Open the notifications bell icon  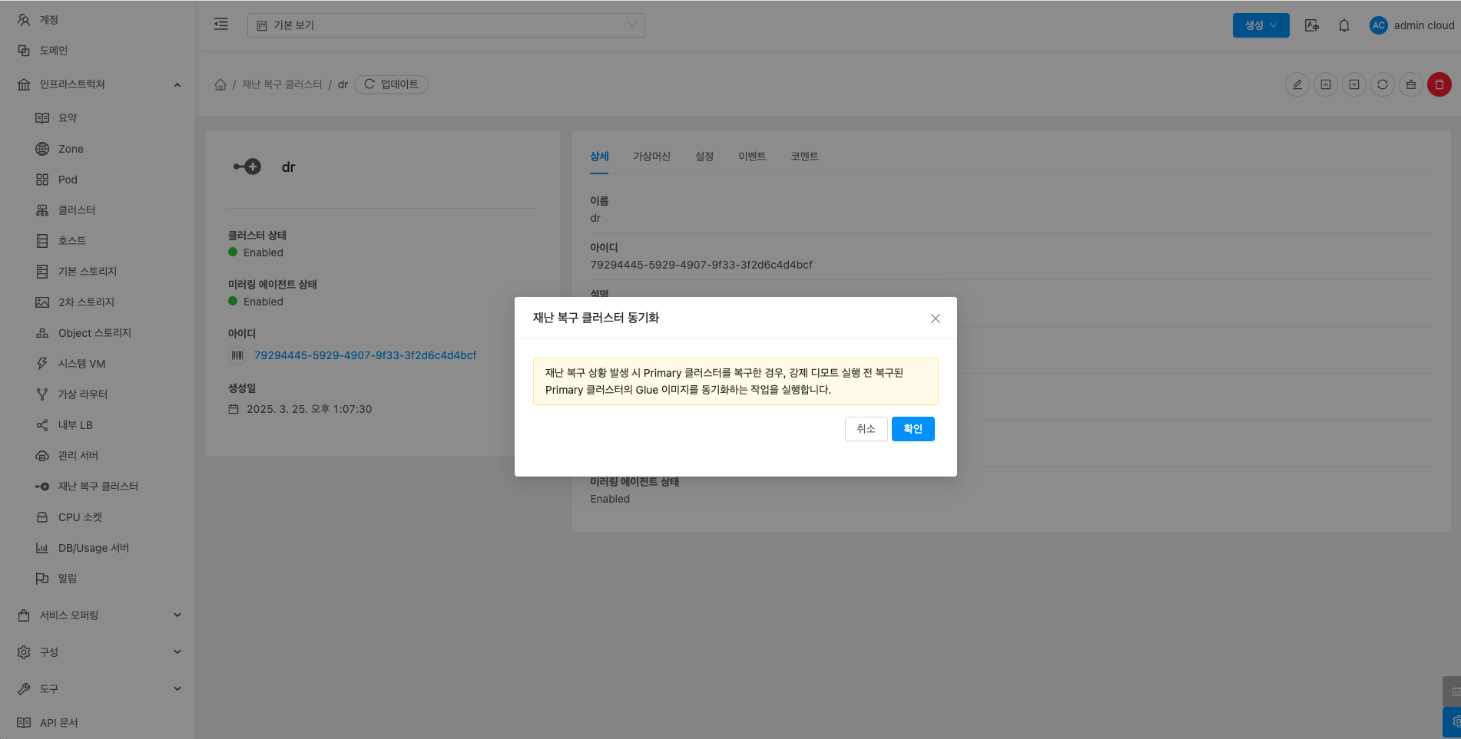coord(1343,25)
